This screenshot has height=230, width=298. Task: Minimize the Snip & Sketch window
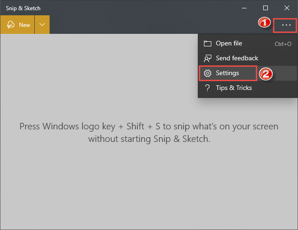(x=244, y=8)
